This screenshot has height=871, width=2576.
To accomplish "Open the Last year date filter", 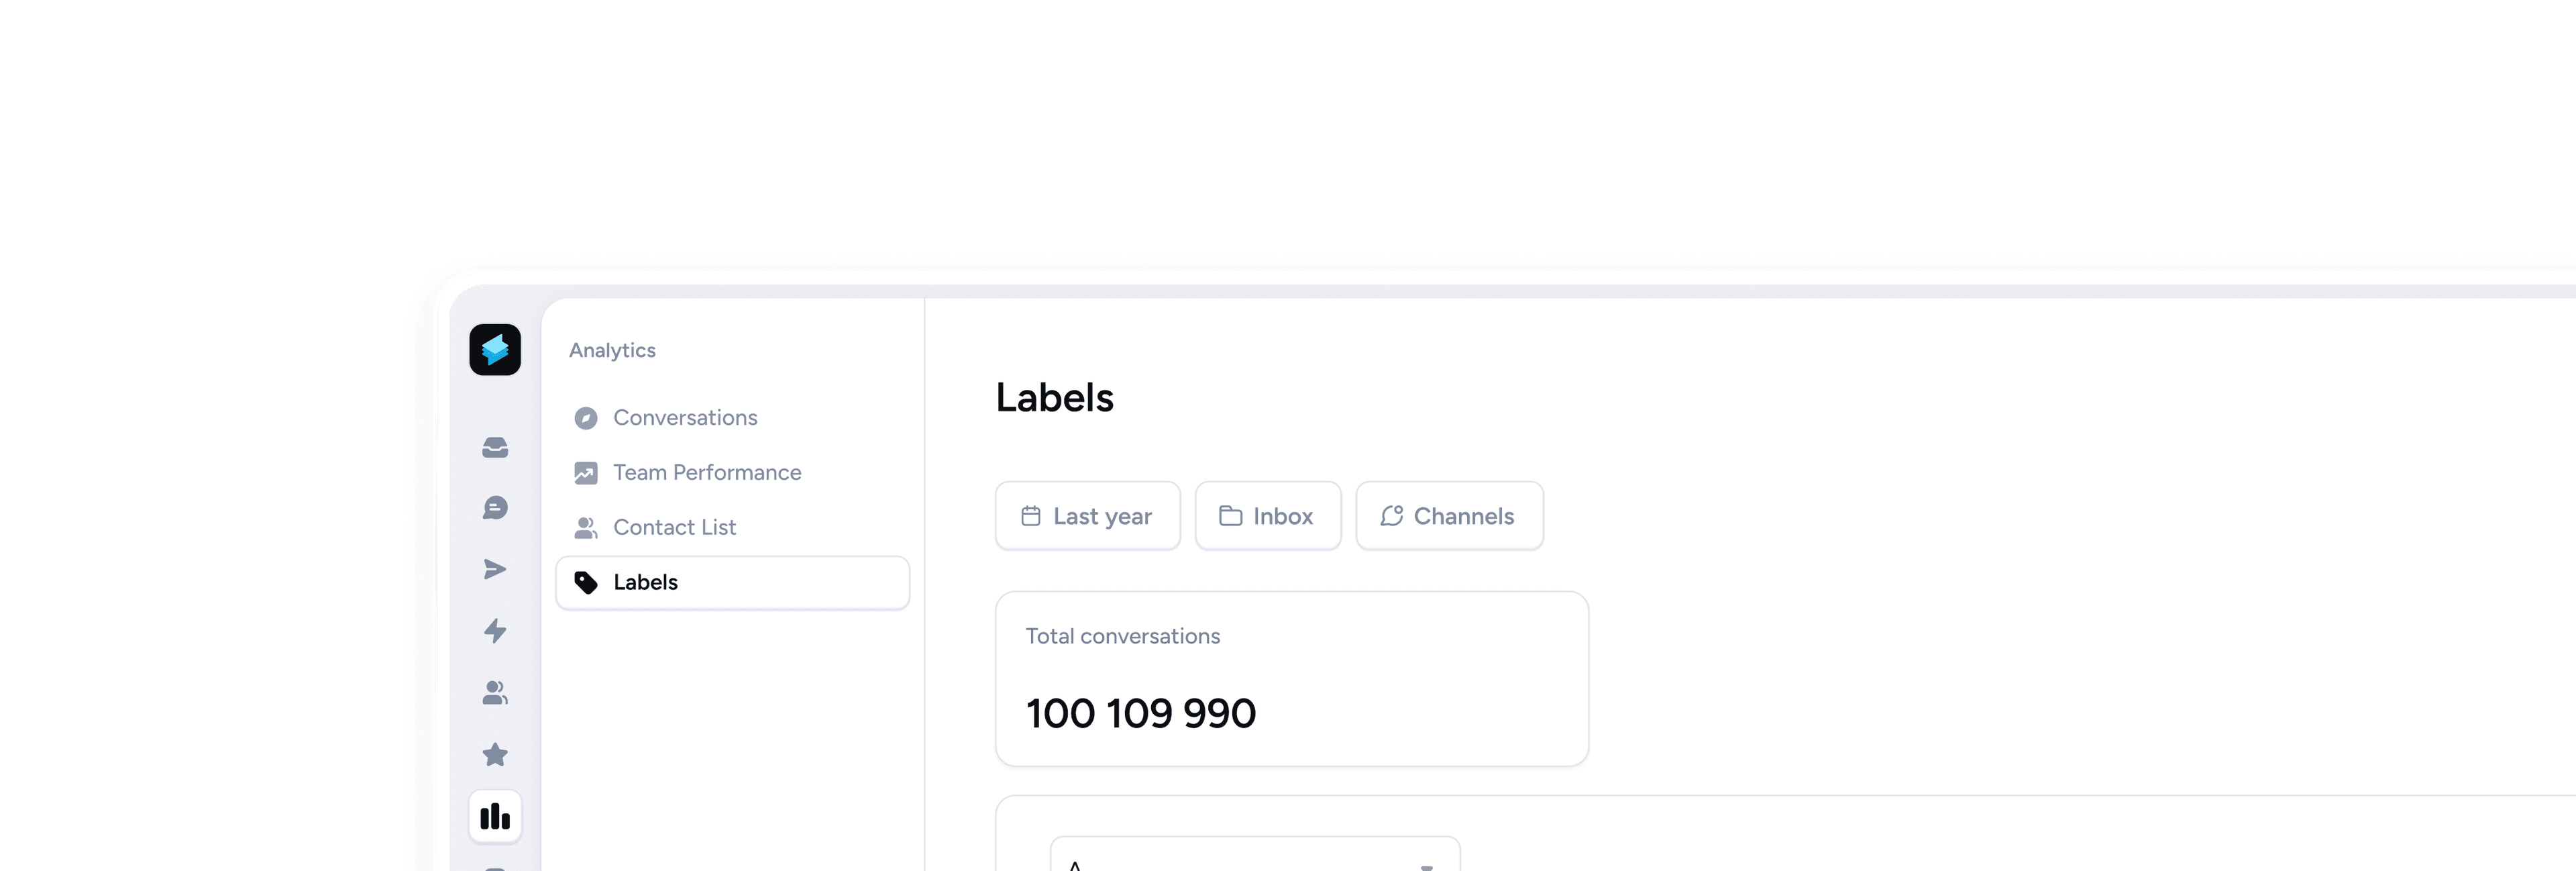I will click(1087, 516).
